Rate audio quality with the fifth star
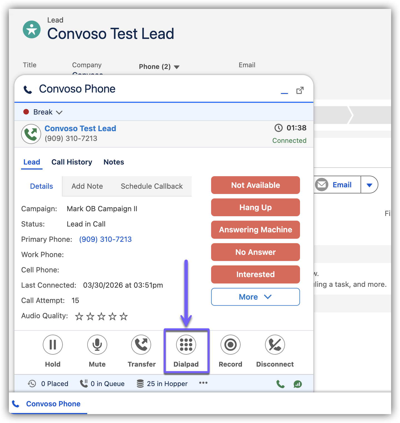Screen dimensions: 400x423 point(124,316)
